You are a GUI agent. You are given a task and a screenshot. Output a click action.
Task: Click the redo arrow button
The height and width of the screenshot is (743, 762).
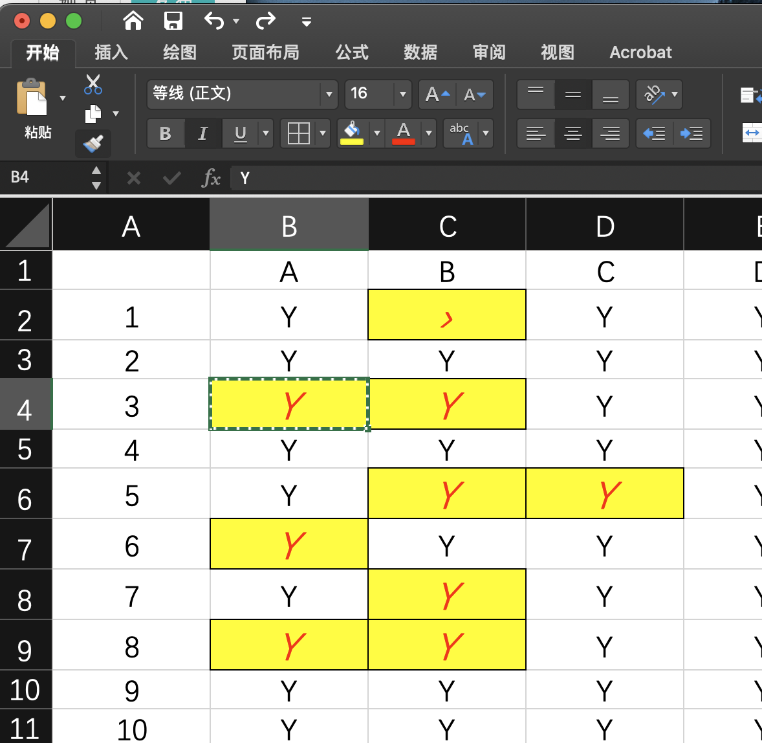(265, 21)
